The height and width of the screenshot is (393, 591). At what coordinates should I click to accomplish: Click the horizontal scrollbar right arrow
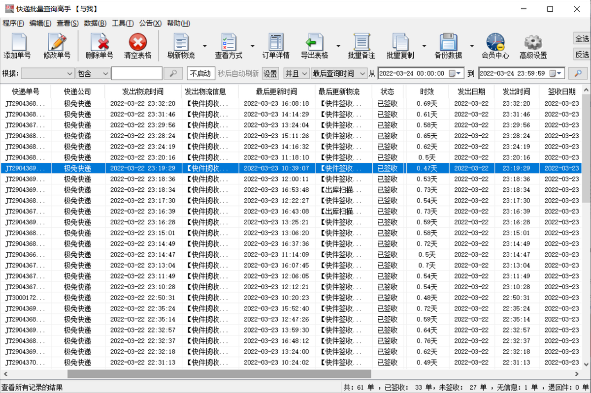pyautogui.click(x=577, y=374)
